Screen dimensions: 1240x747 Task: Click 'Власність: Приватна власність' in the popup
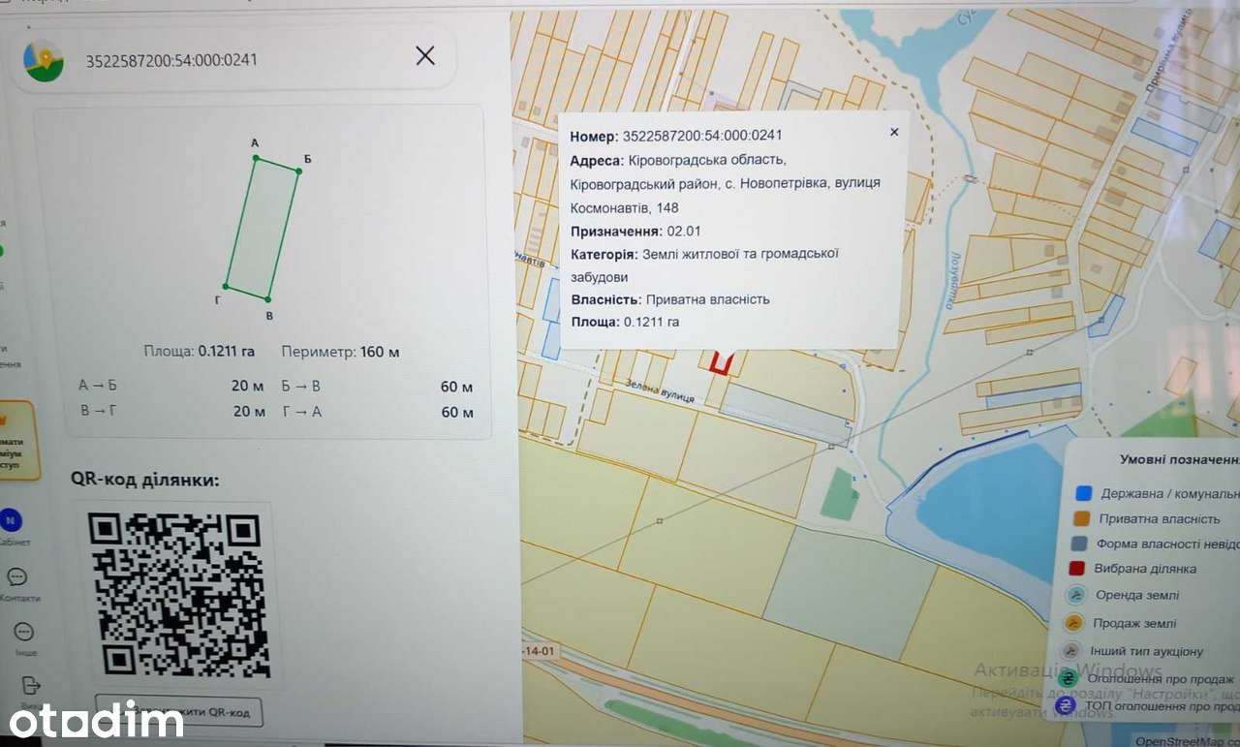point(670,298)
